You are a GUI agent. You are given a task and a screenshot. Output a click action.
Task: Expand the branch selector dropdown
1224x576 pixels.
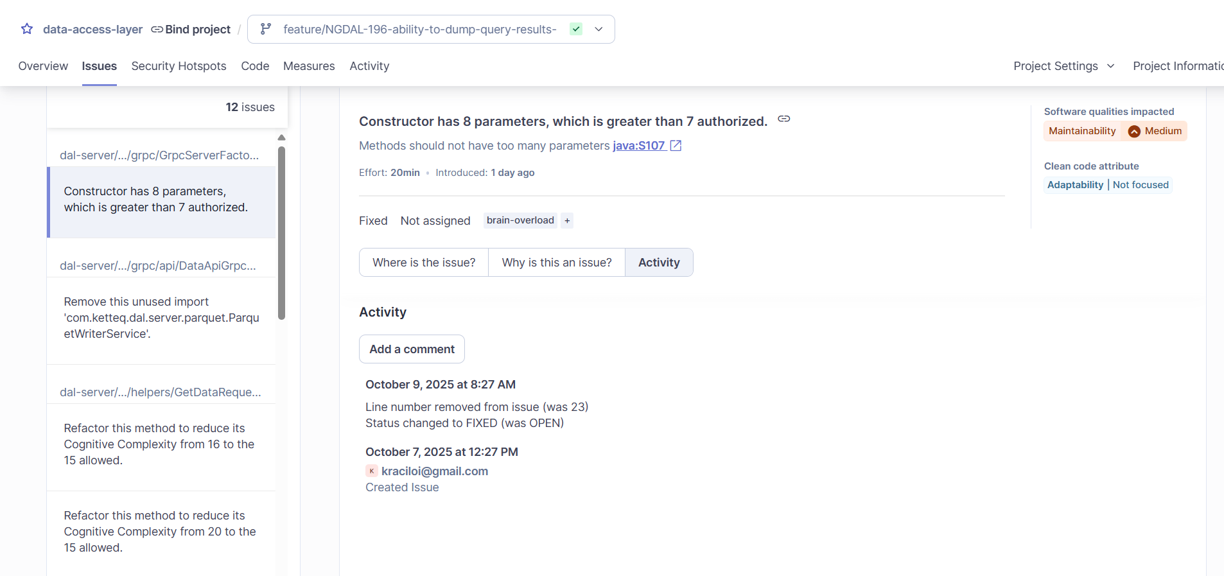599,29
